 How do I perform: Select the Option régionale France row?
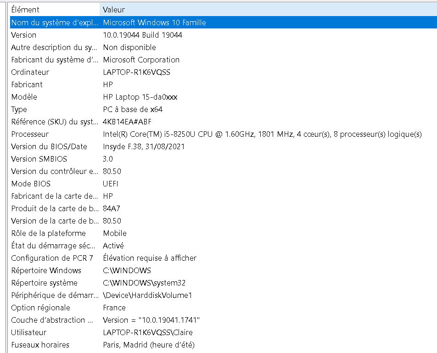[223, 308]
